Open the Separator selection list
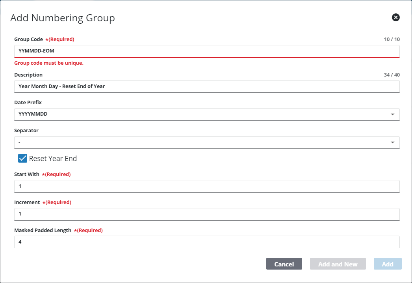Viewport: 412px width, 283px height. (x=207, y=142)
